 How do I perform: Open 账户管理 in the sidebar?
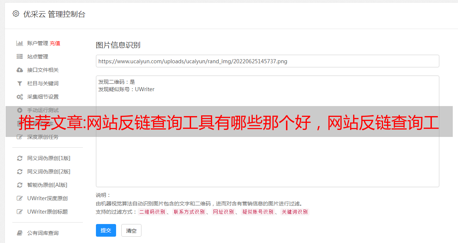tap(38, 43)
